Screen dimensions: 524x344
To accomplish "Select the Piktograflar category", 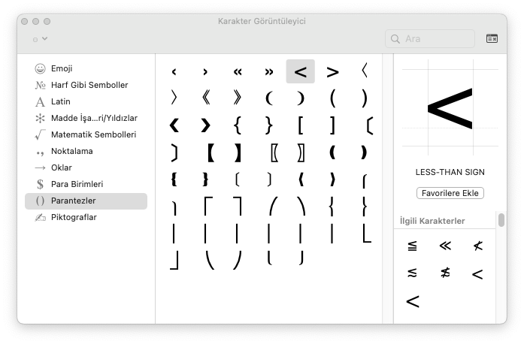I will tap(74, 217).
